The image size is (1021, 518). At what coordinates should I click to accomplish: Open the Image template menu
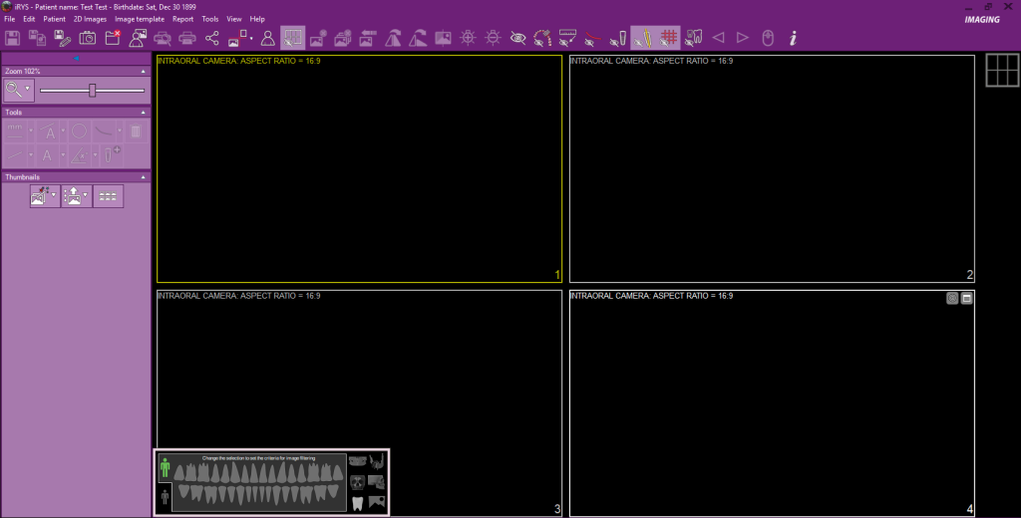(139, 19)
